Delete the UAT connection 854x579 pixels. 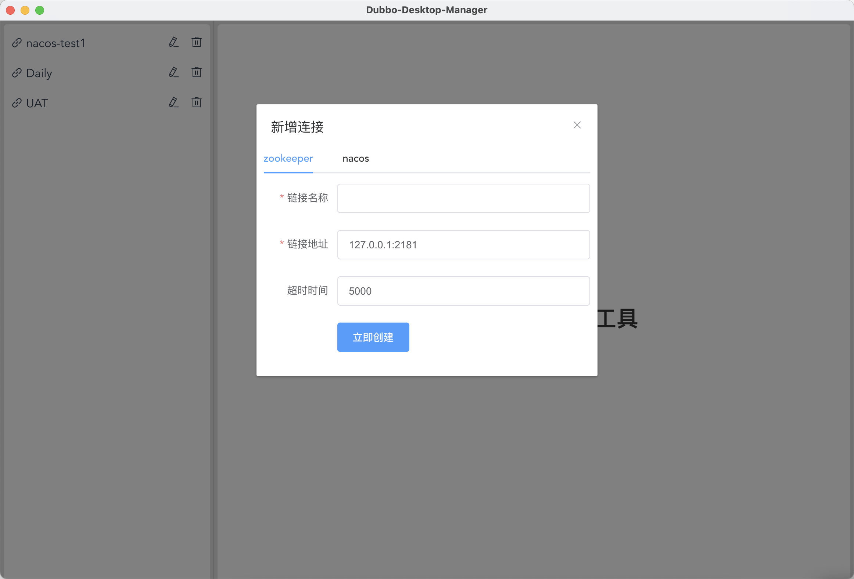point(197,103)
